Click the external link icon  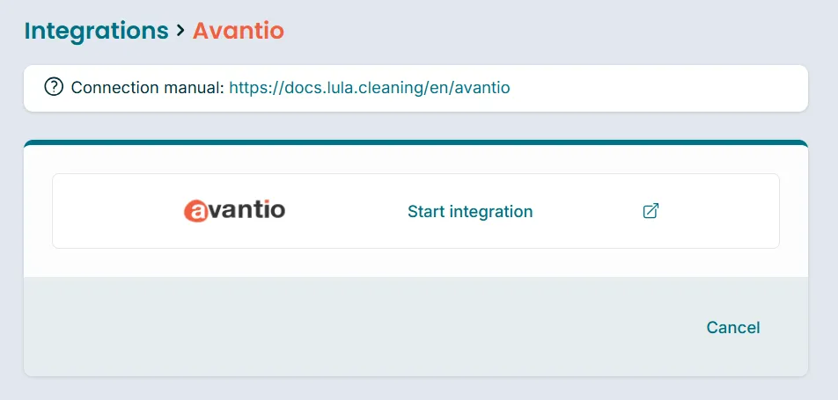(x=651, y=211)
